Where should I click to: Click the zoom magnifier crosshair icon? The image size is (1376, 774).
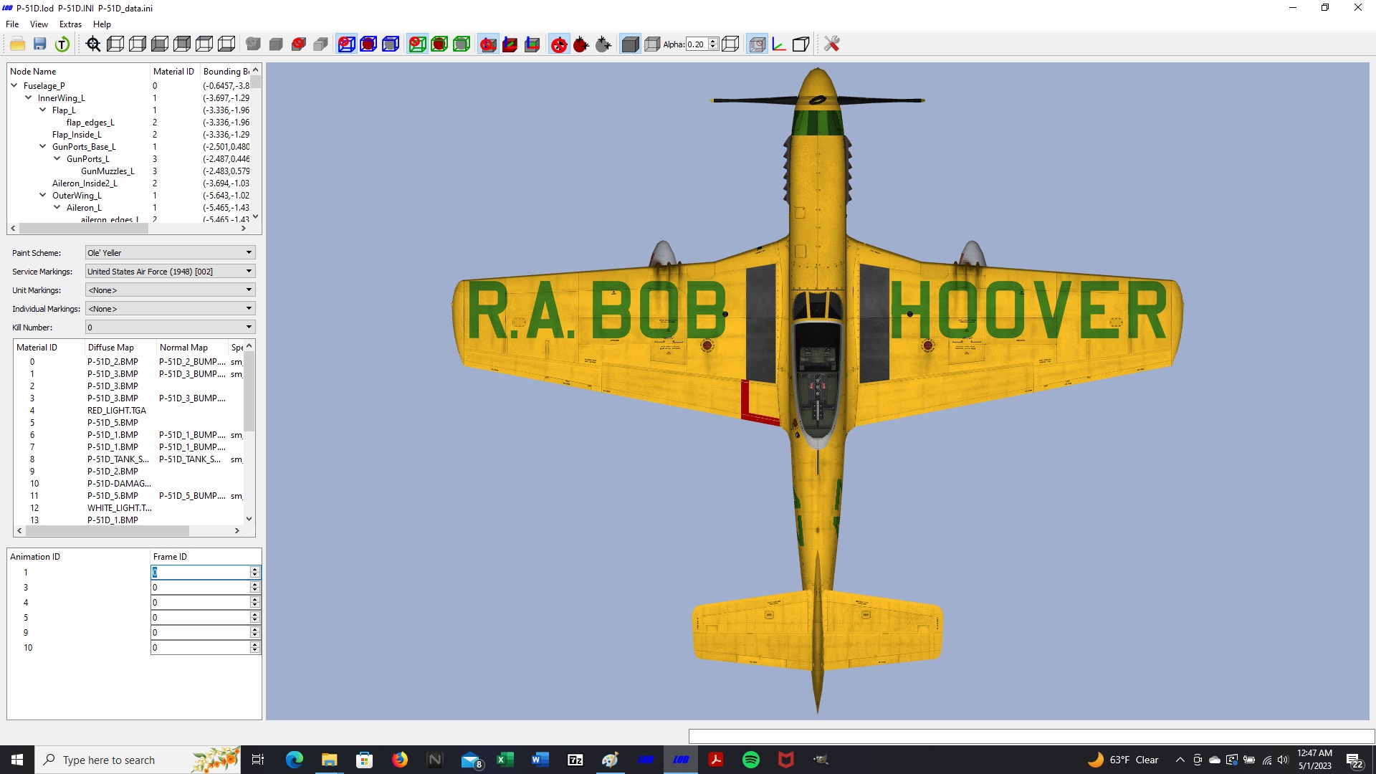coord(93,44)
